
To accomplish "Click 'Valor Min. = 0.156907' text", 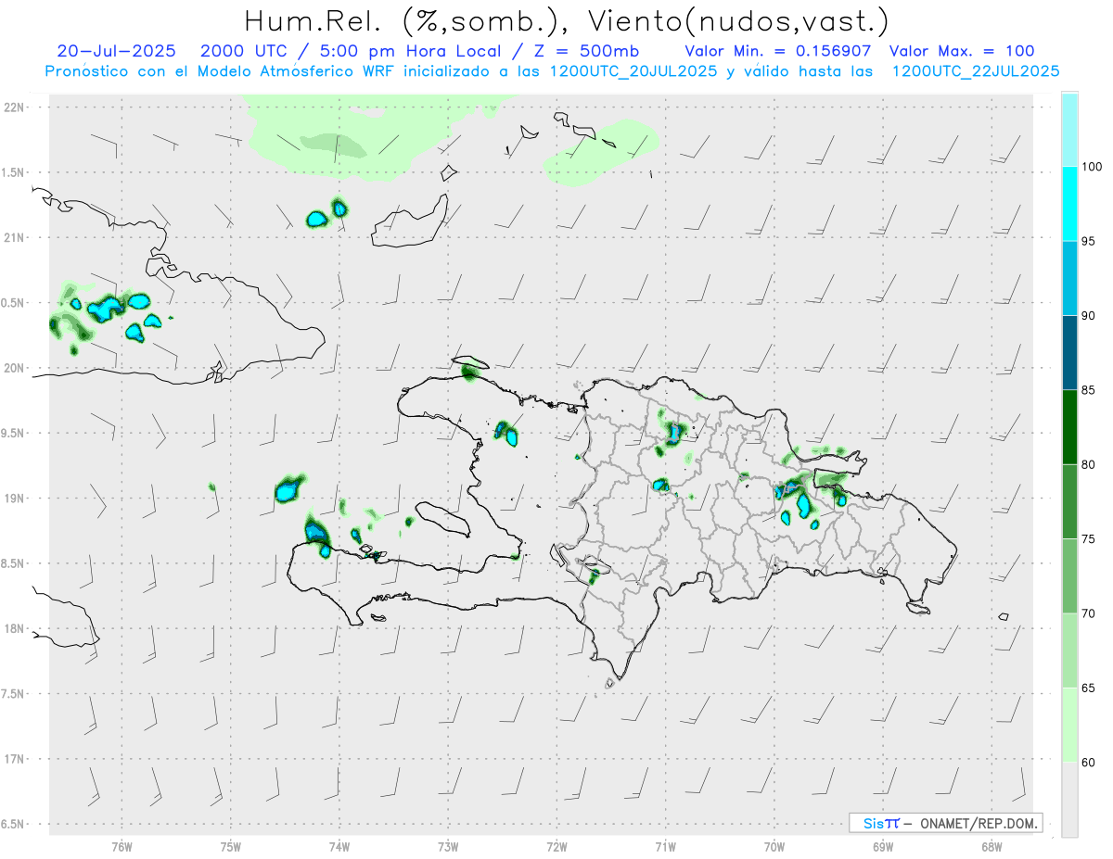I will tap(777, 52).
